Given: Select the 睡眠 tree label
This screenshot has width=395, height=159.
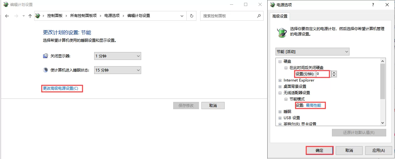Looking at the screenshot, I should pyautogui.click(x=287, y=112).
